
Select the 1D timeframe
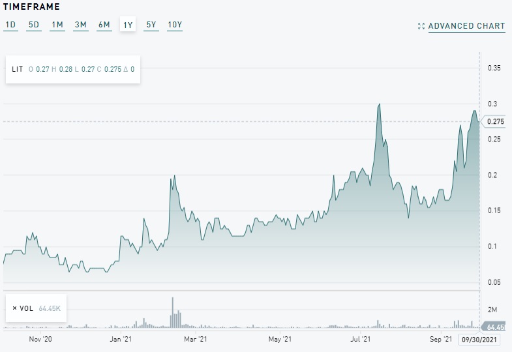(10, 25)
